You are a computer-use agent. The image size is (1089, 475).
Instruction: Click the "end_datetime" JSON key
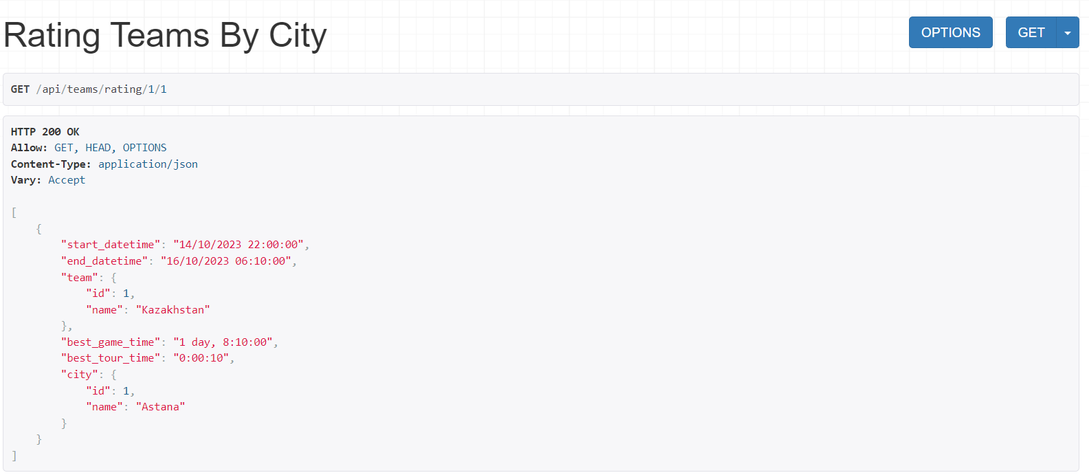104,261
